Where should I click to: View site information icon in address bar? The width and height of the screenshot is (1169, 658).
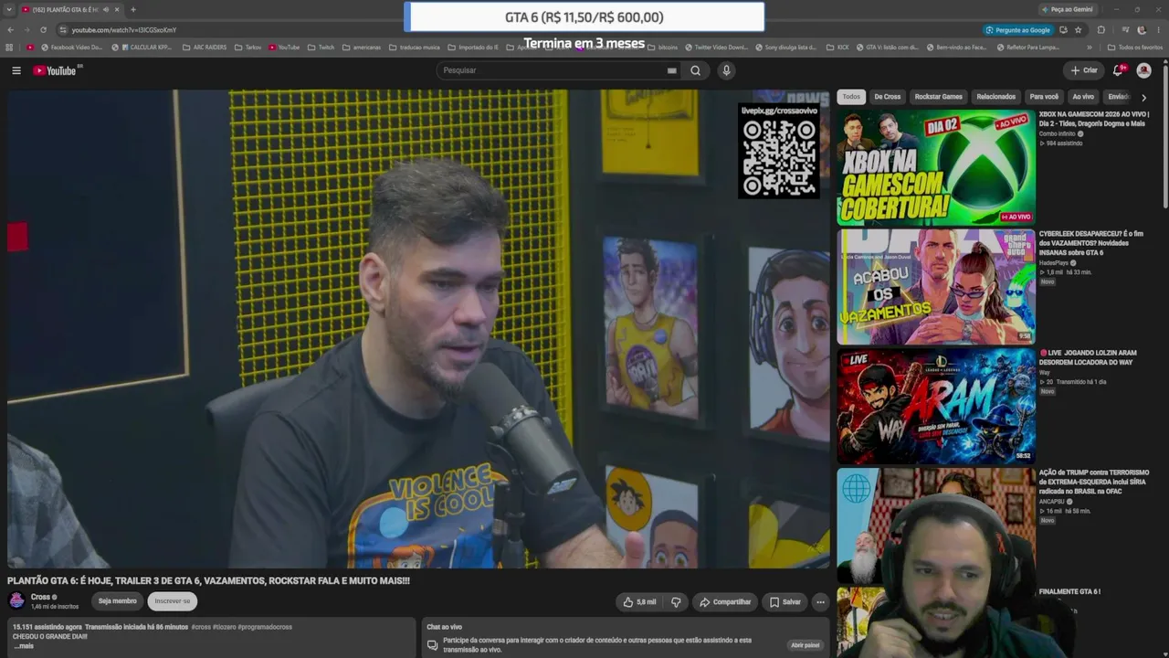pos(63,30)
